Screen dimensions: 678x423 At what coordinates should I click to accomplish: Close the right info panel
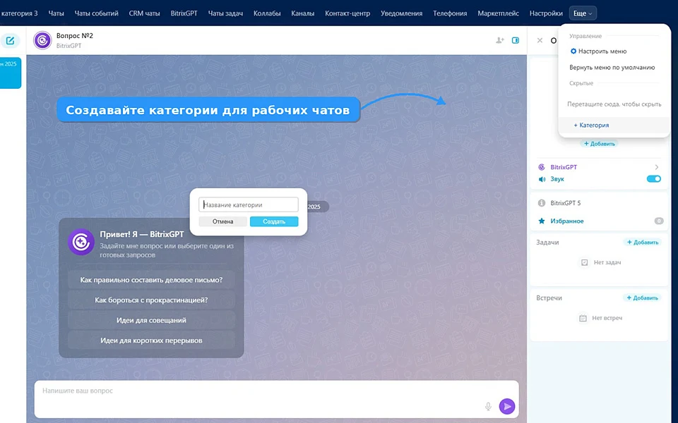[540, 40]
